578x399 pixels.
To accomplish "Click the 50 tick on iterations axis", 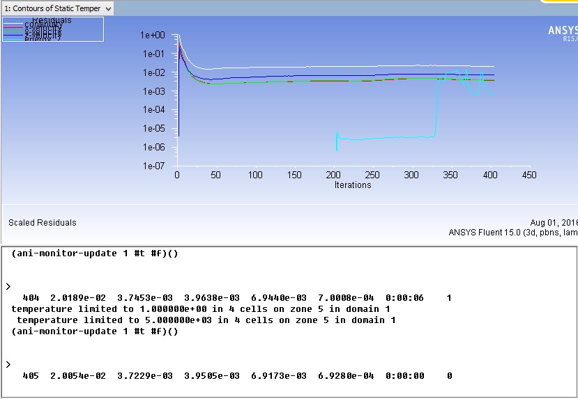I will 215,175.
